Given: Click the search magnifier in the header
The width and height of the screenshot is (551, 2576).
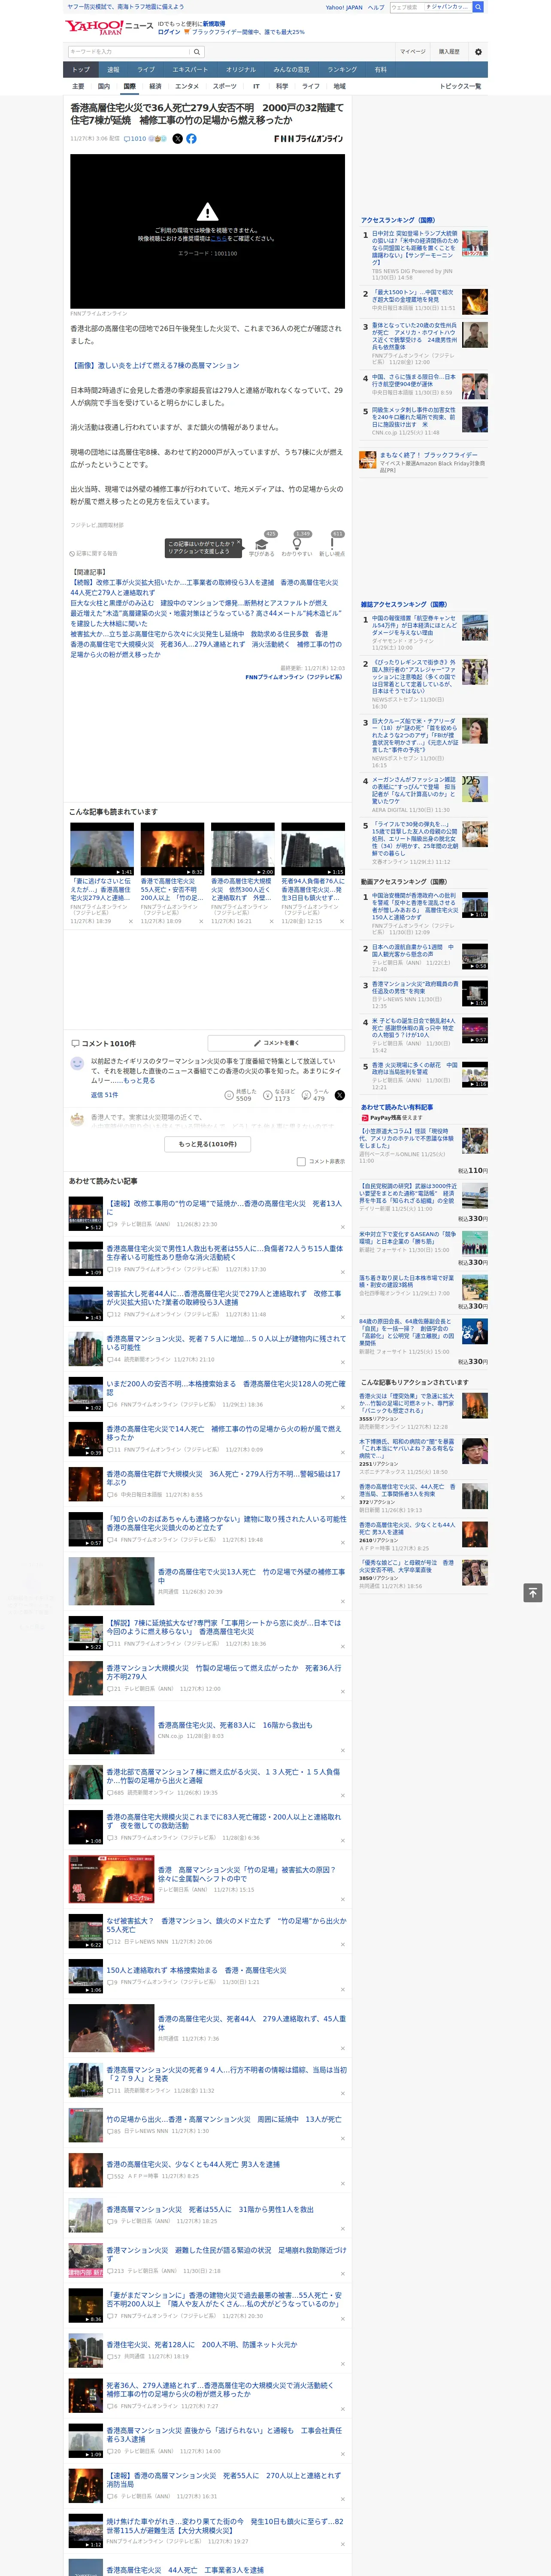Looking at the screenshot, I should point(197,52).
